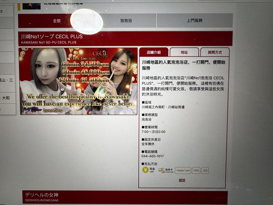
Task: Click the 關閉 link to close details
Action: [182, 180]
